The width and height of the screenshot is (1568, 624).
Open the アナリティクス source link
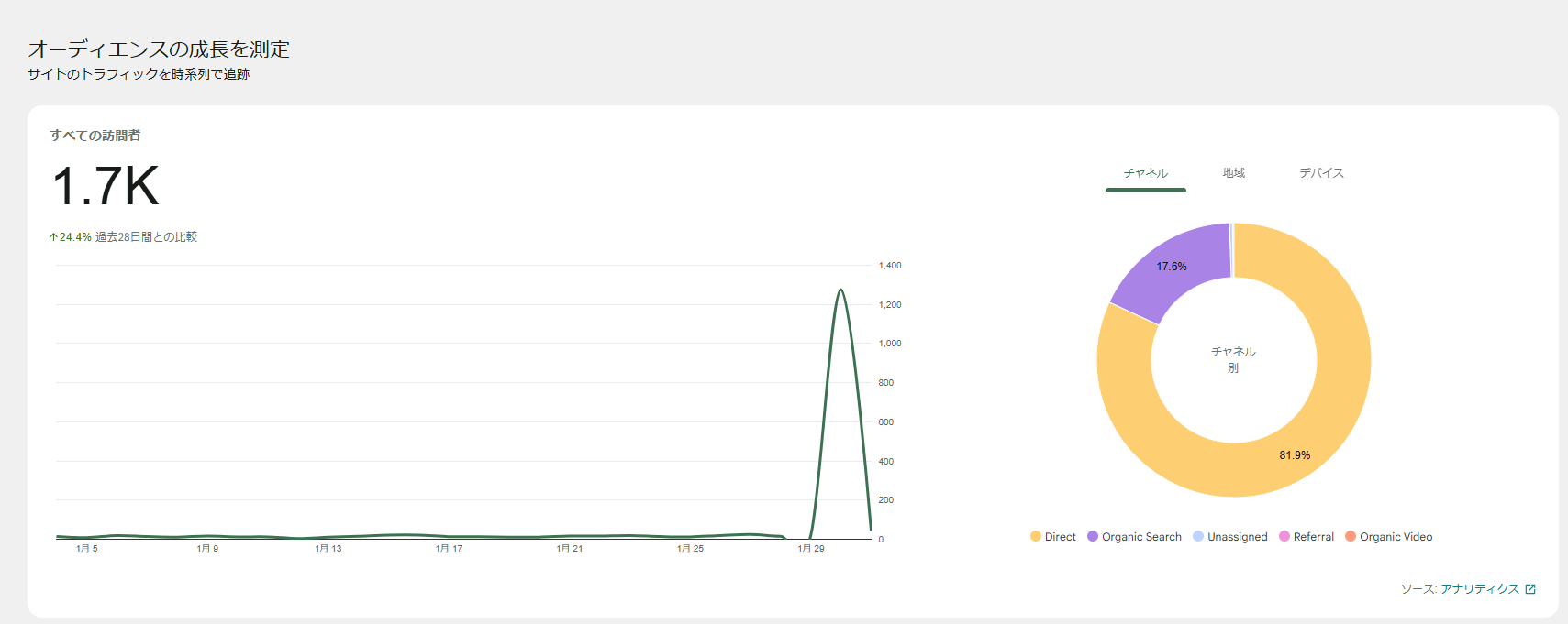(x=1479, y=589)
